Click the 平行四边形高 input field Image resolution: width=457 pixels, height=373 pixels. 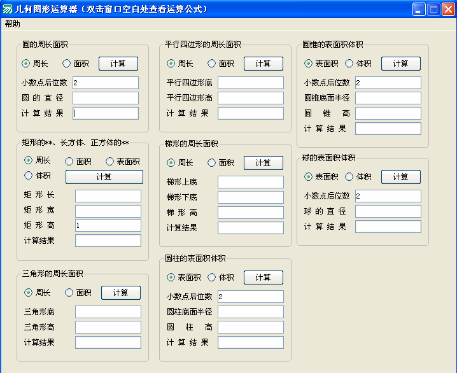click(251, 98)
